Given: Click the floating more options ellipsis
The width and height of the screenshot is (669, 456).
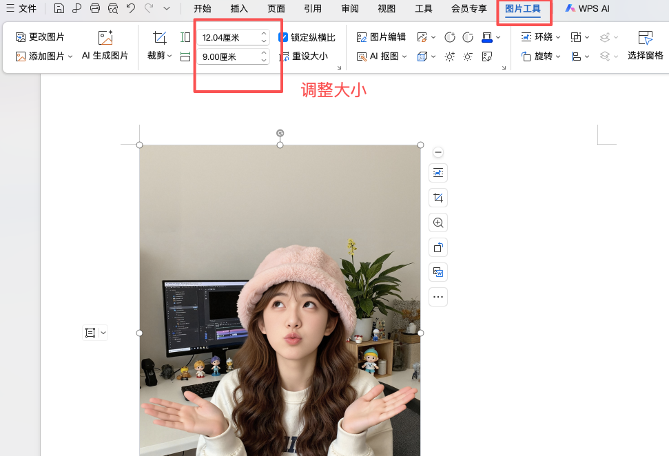Looking at the screenshot, I should click(438, 296).
